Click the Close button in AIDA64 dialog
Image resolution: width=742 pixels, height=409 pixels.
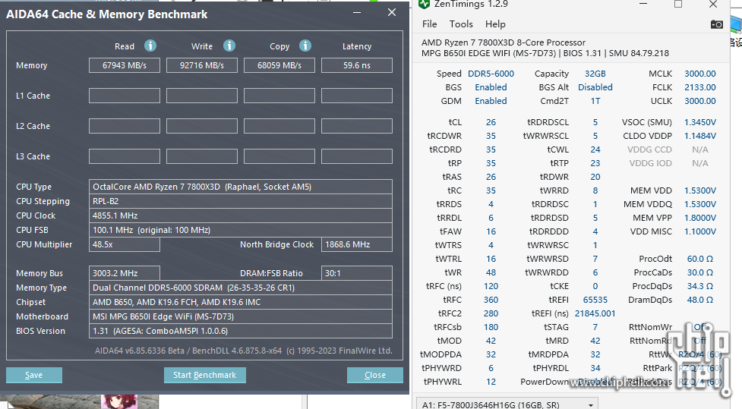click(x=375, y=375)
